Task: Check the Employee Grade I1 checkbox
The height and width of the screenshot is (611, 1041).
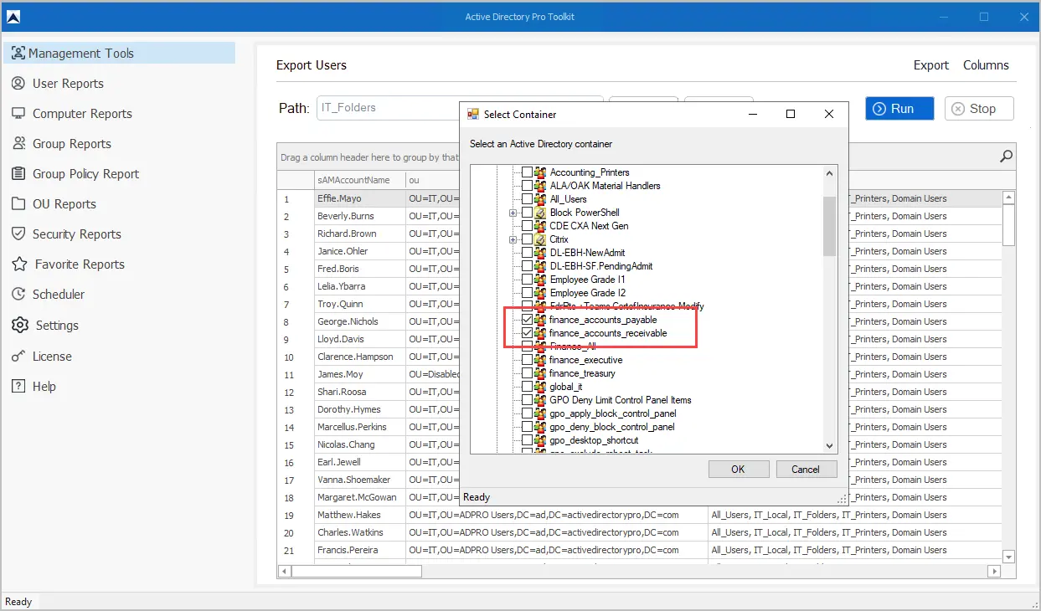Action: pos(527,280)
